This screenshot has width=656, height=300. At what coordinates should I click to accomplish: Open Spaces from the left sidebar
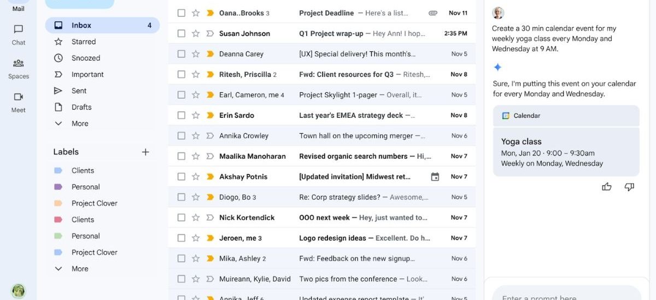tap(19, 68)
